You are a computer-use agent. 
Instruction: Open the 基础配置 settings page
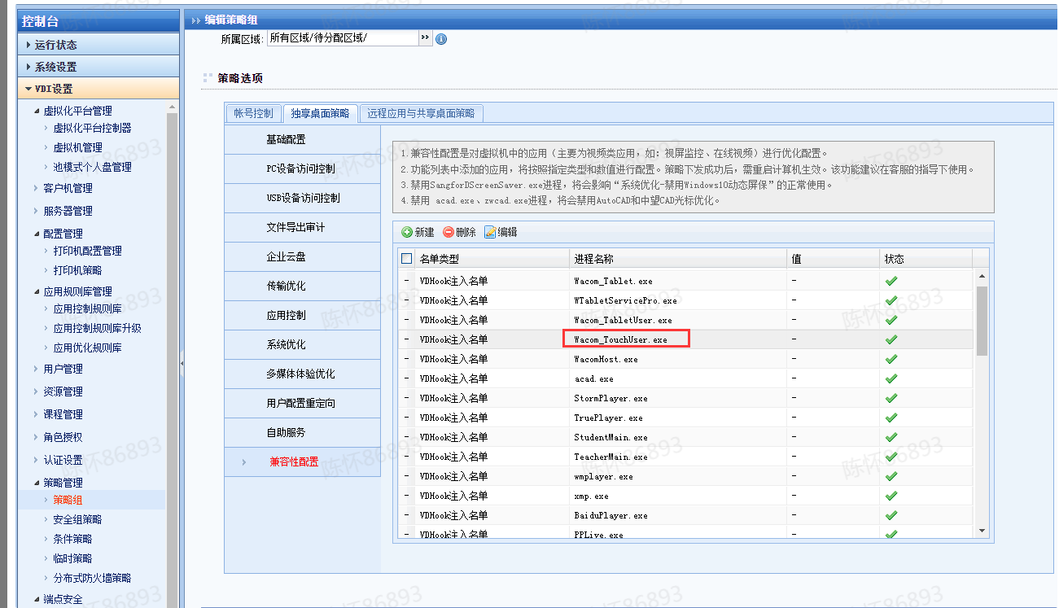click(x=302, y=139)
